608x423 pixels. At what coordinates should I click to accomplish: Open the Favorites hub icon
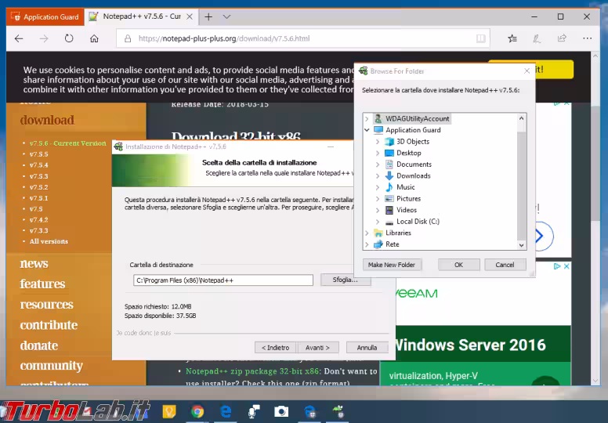pos(512,38)
